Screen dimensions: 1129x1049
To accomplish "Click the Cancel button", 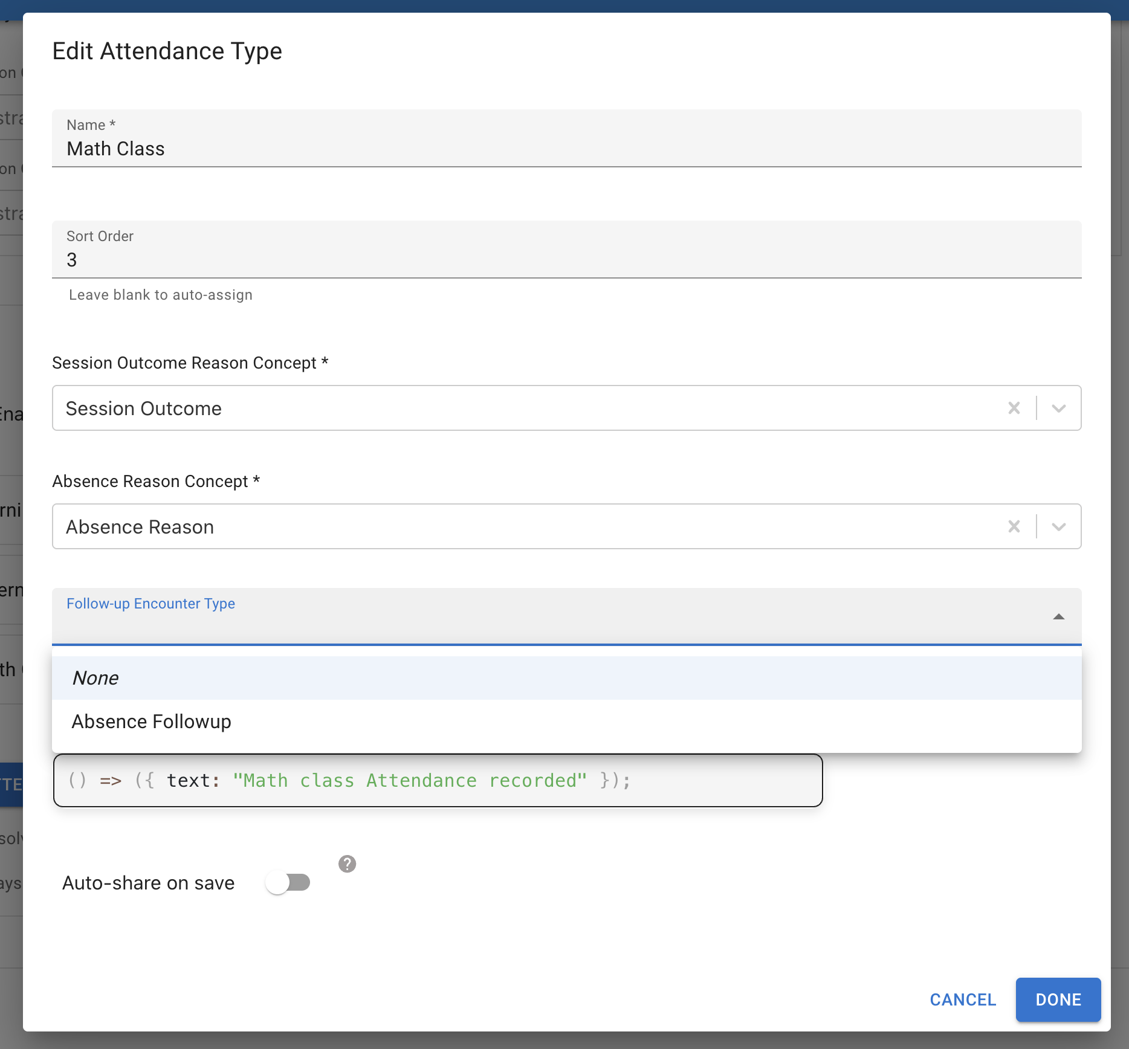I will click(x=963, y=999).
